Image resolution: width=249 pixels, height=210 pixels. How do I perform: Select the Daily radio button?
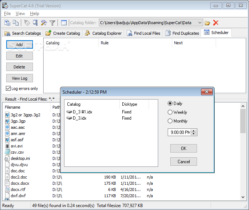click(x=170, y=104)
